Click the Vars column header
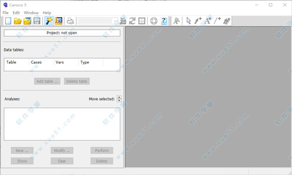 [66, 63]
